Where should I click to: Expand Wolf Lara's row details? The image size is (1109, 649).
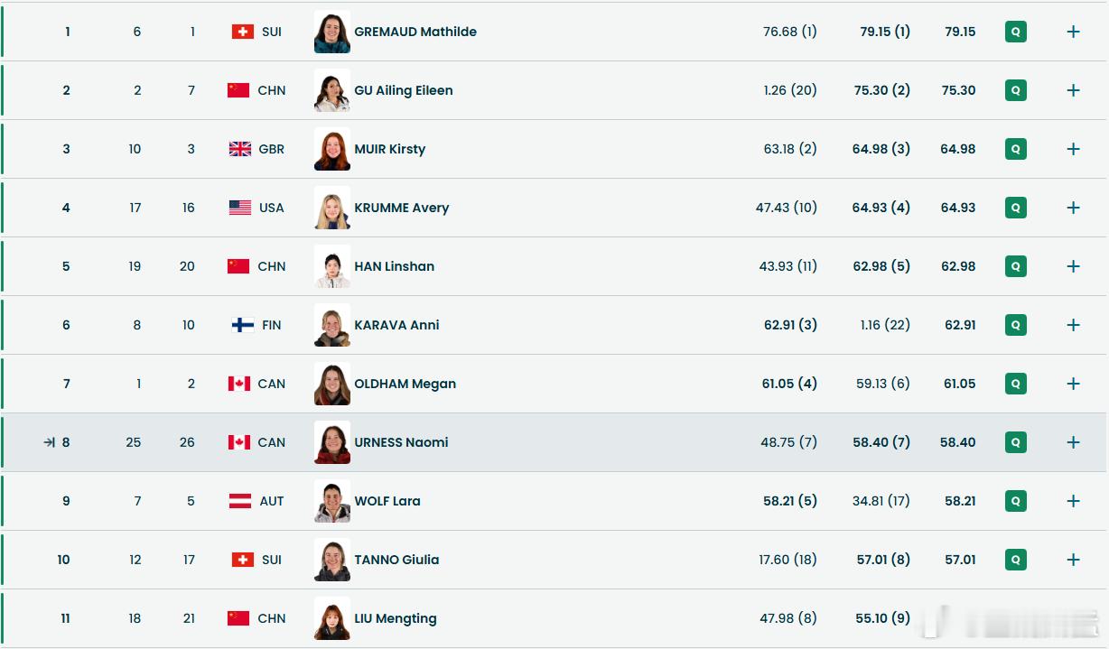[x=1073, y=501]
